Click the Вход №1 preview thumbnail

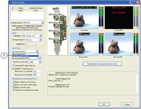[x=84, y=18]
